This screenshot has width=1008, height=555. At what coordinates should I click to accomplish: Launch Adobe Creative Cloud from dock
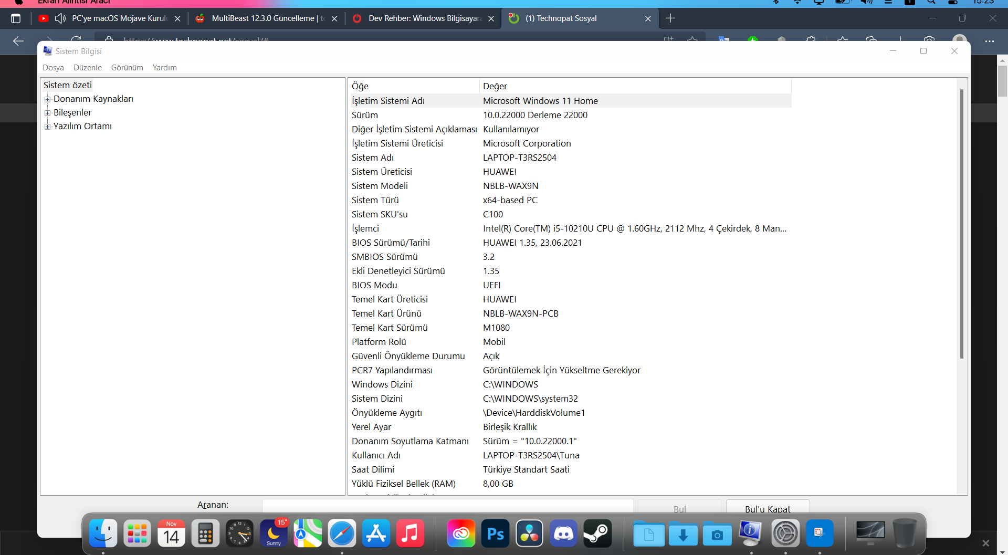pos(461,533)
